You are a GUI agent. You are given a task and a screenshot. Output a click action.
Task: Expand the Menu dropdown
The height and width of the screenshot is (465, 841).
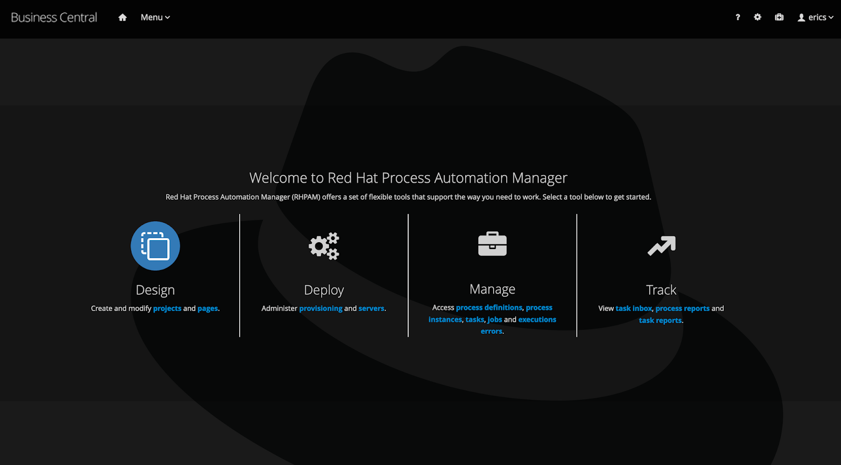pyautogui.click(x=155, y=17)
